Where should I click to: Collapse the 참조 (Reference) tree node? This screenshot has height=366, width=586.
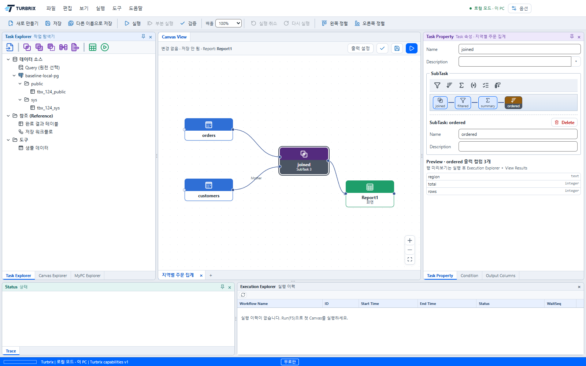pyautogui.click(x=8, y=116)
